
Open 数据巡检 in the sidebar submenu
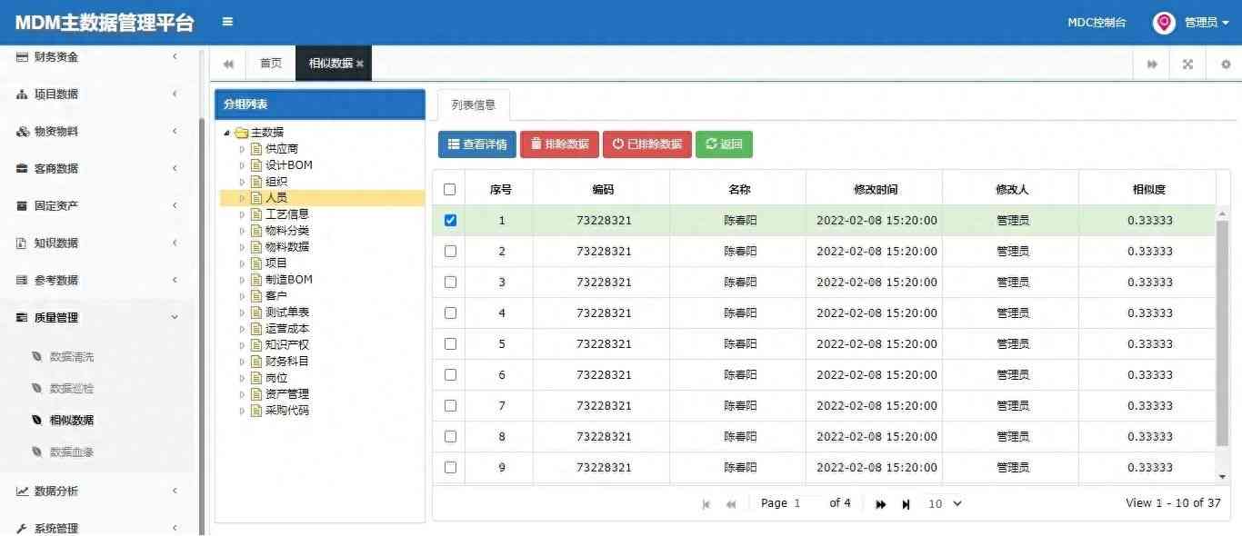(72, 389)
